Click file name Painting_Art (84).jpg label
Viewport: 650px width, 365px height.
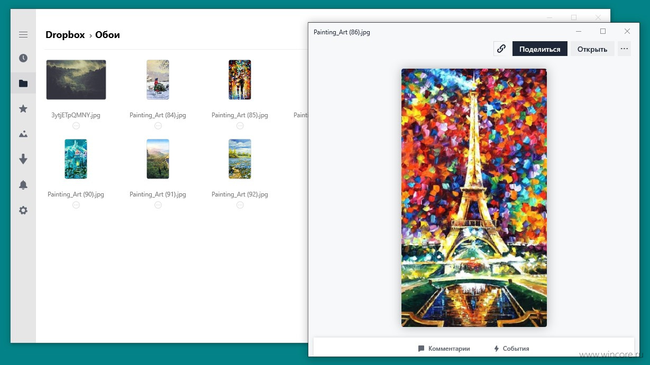coord(158,115)
